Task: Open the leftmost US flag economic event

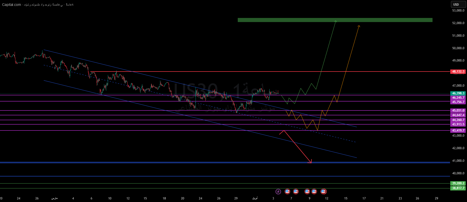Action: (x=287, y=191)
